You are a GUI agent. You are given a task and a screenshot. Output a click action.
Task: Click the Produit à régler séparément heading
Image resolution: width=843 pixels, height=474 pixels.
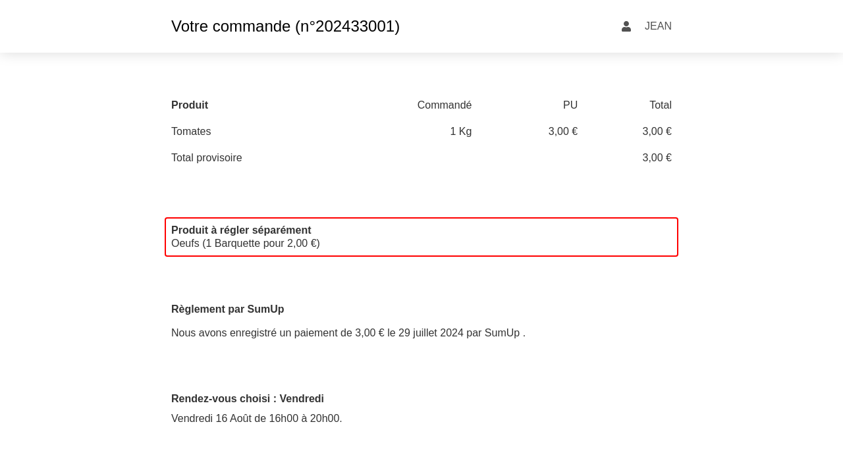[x=241, y=230]
